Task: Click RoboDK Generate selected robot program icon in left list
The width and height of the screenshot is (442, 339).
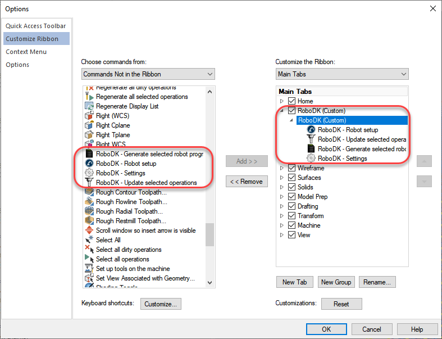Action: click(x=89, y=154)
